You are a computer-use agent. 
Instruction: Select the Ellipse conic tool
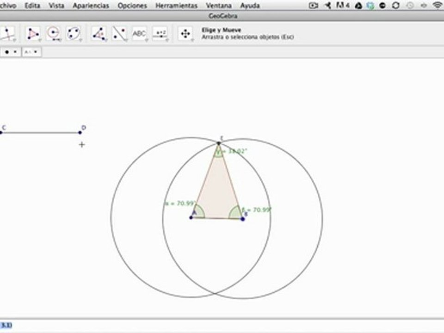(x=74, y=33)
